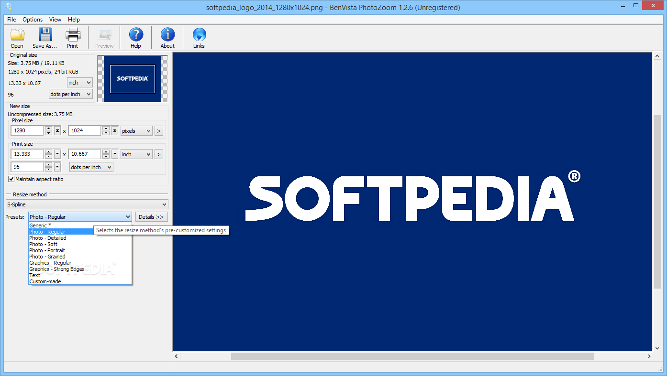Choose the Photo - Soft preset
Screen dimensions: 667x376
pyautogui.click(x=80, y=244)
